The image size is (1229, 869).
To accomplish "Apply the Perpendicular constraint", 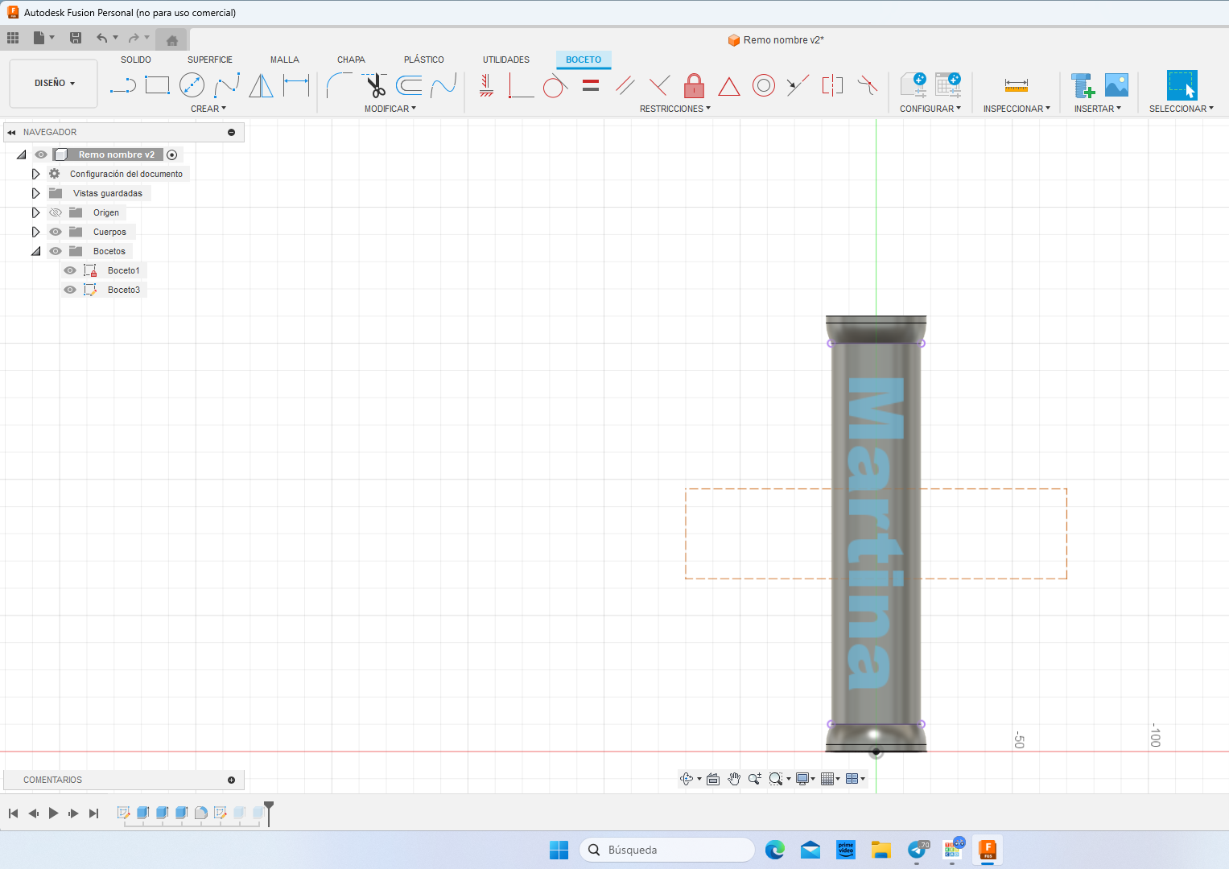I will (x=659, y=85).
